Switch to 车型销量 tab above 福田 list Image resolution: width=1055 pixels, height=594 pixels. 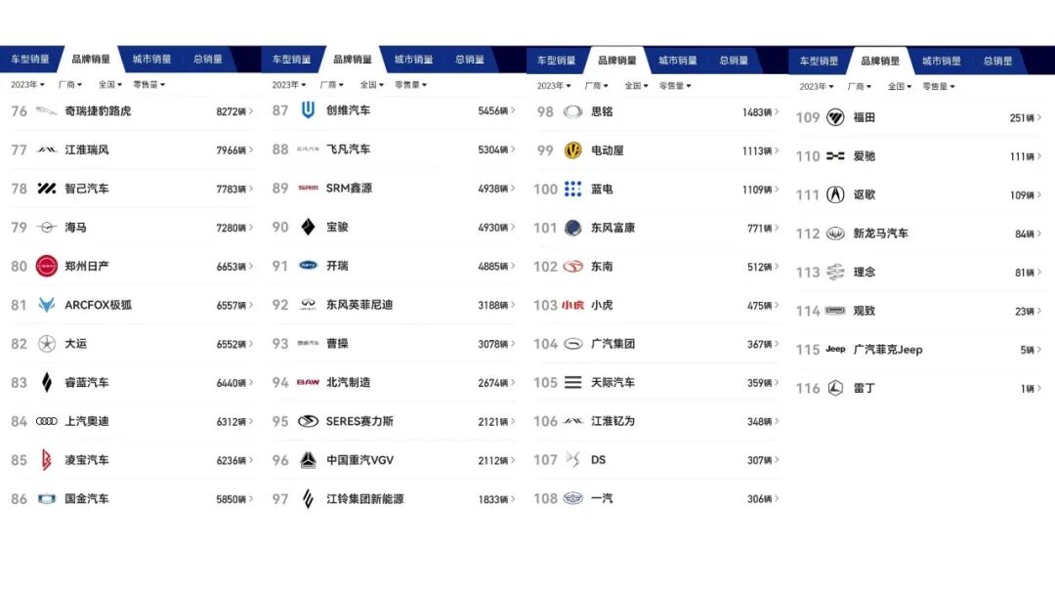pos(819,62)
